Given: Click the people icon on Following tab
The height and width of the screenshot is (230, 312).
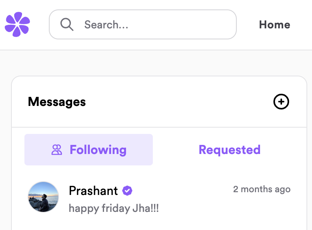Looking at the screenshot, I should click(x=57, y=150).
